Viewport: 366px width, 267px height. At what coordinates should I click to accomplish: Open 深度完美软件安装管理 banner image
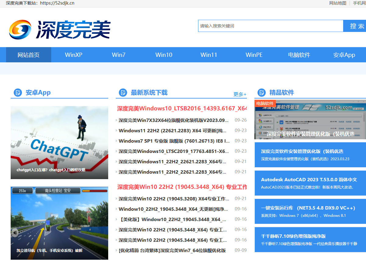pos(310,120)
